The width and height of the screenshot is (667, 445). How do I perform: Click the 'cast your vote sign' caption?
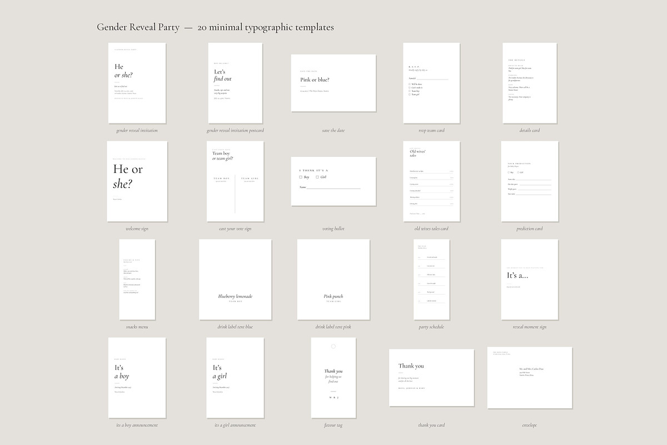point(235,229)
